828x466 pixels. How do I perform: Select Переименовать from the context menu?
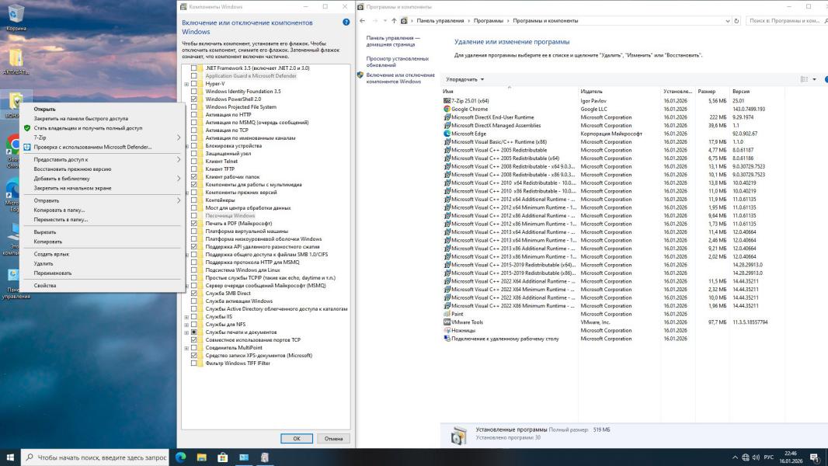[53, 273]
